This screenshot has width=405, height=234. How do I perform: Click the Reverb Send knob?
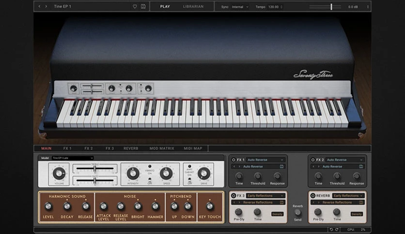(x=297, y=212)
